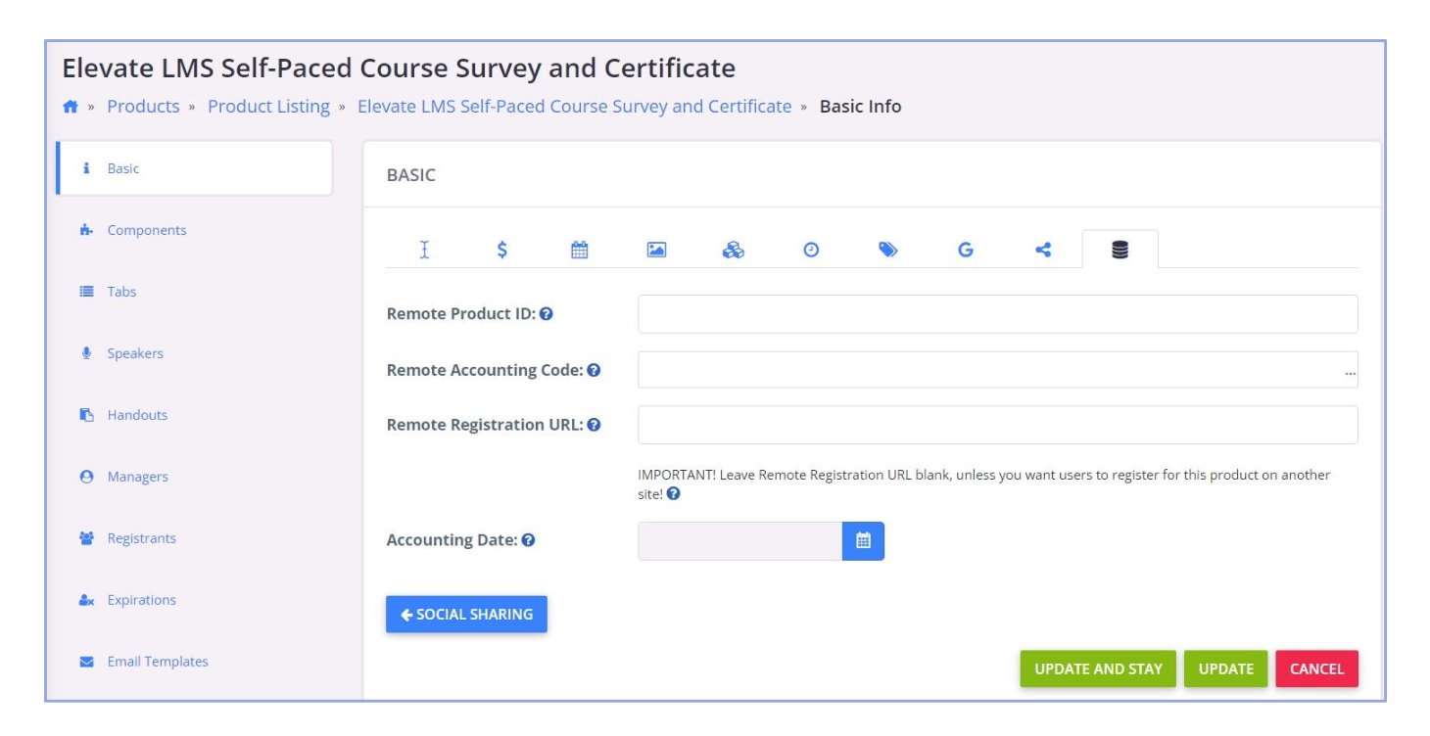Click help icon next to Accounting Date

529,540
